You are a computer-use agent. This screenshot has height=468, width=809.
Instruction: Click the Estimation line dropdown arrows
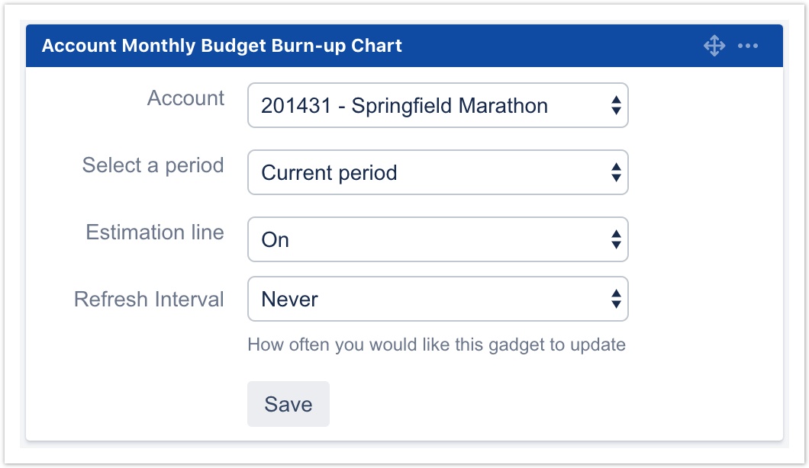point(615,240)
